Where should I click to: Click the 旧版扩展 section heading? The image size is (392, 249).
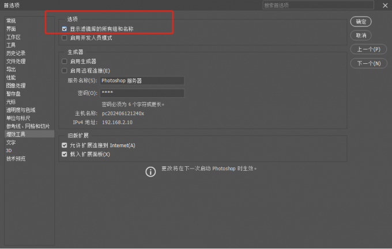(x=78, y=136)
